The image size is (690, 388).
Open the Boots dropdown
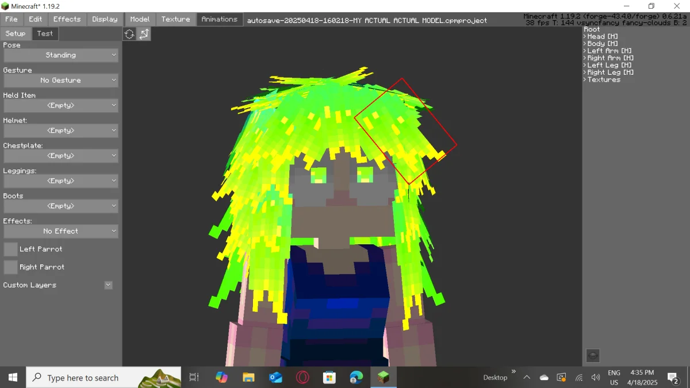61,206
